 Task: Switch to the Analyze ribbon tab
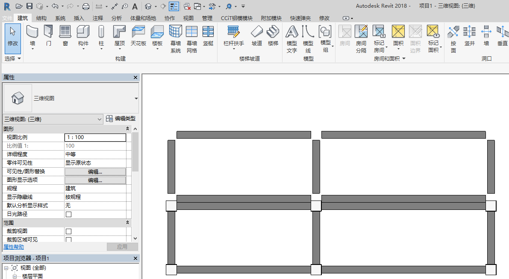click(x=117, y=18)
